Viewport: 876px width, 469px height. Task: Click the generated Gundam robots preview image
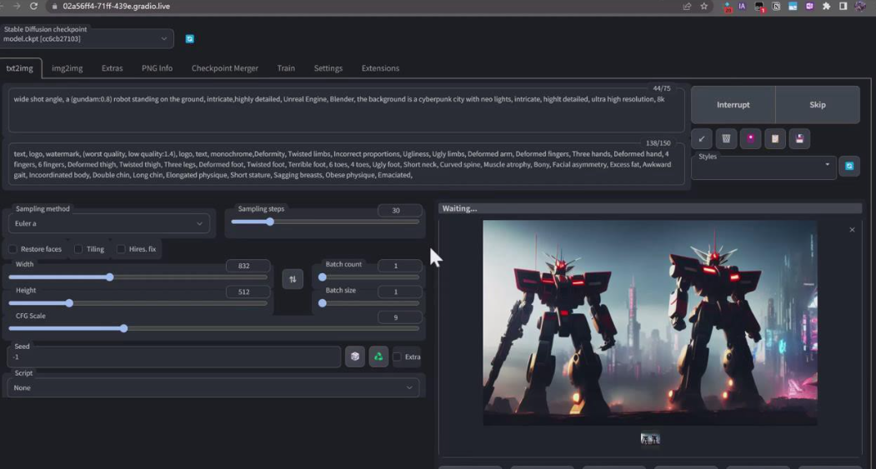tap(650, 322)
